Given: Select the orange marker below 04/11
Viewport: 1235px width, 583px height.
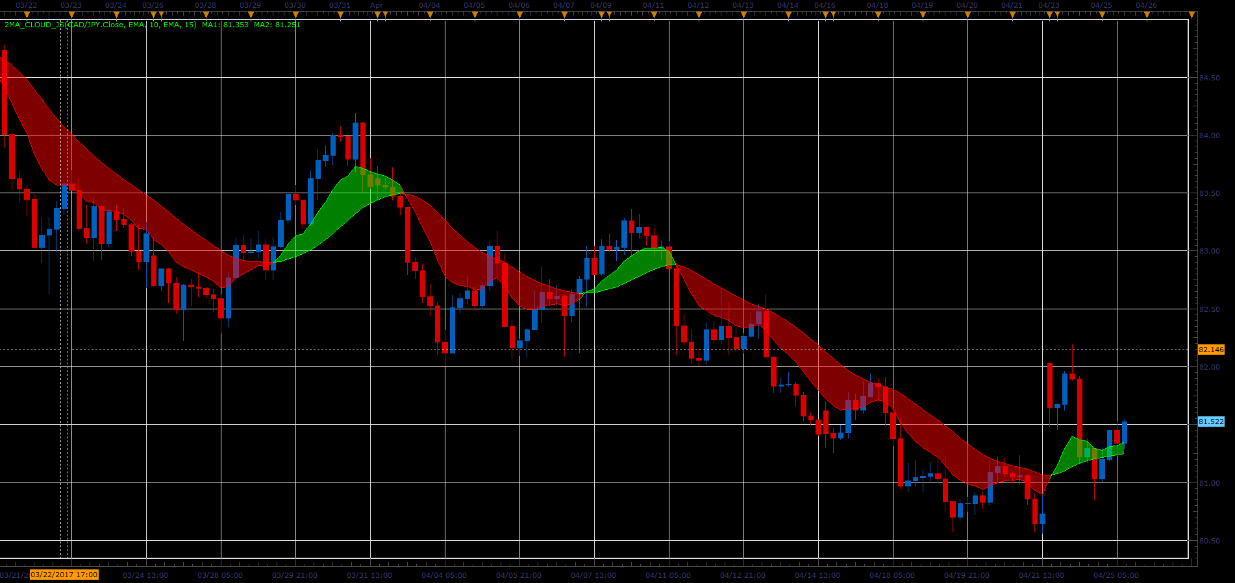Looking at the screenshot, I should pyautogui.click(x=653, y=14).
